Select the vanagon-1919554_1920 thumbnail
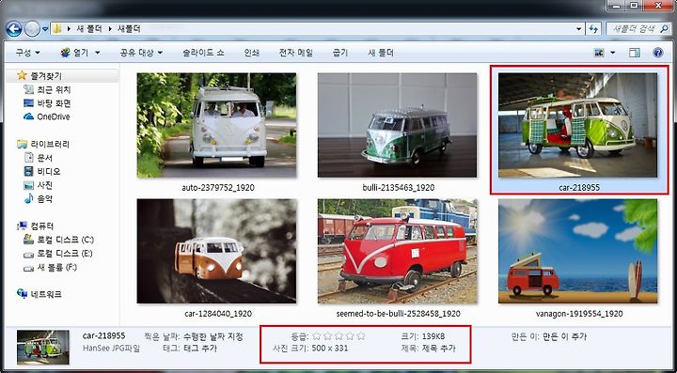 pyautogui.click(x=577, y=252)
